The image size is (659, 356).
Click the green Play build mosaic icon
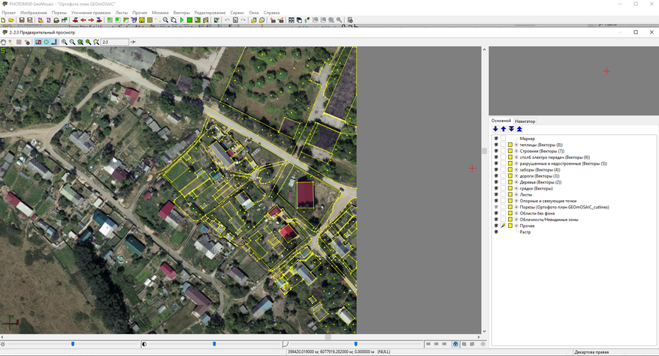coord(182,20)
